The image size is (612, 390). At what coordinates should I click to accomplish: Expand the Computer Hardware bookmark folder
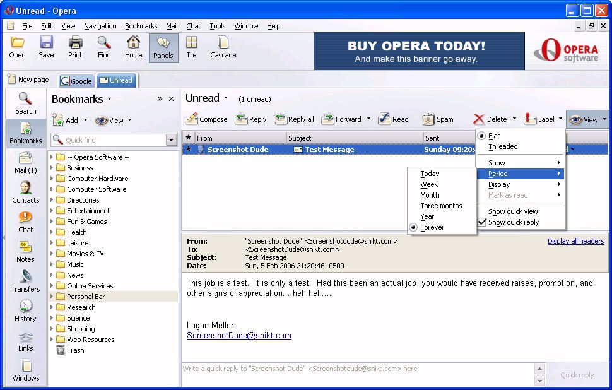(x=52, y=179)
